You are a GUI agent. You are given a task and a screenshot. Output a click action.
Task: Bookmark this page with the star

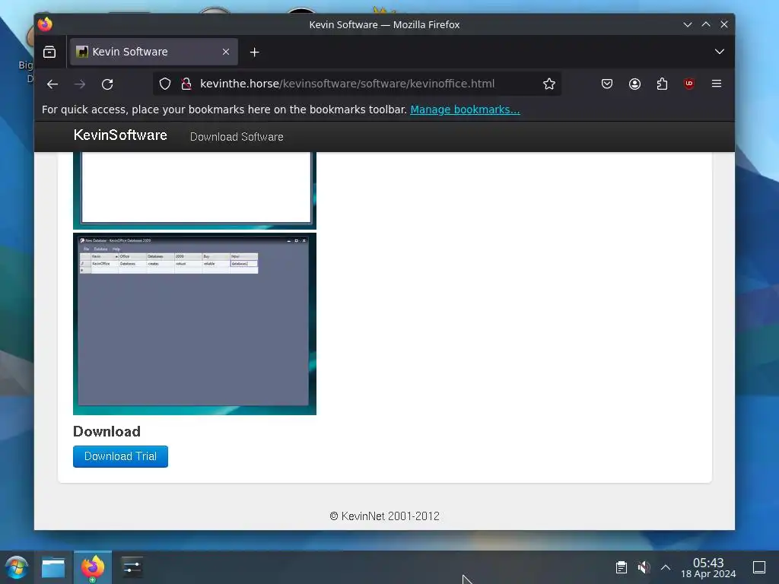(549, 84)
